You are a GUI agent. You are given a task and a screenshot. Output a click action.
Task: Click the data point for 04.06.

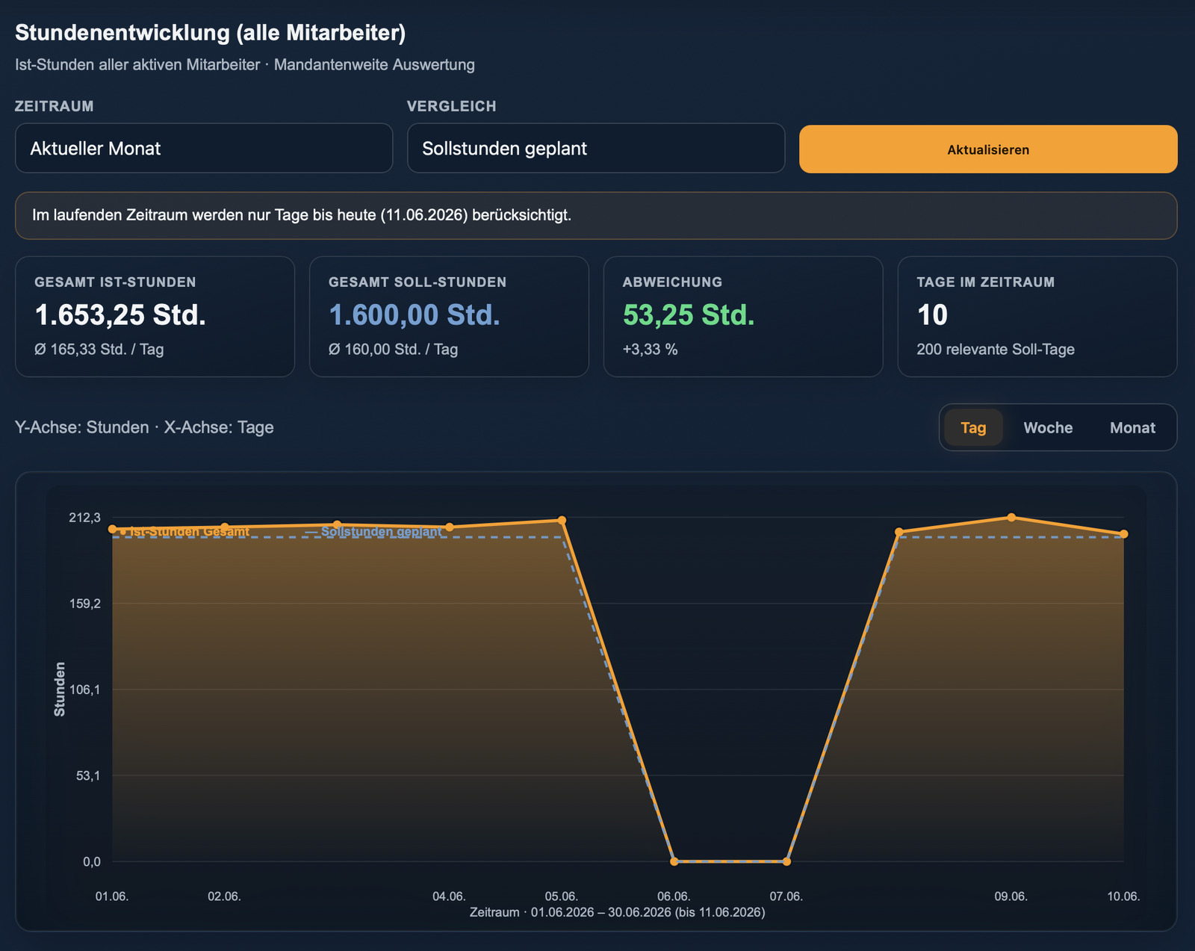pyautogui.click(x=450, y=527)
